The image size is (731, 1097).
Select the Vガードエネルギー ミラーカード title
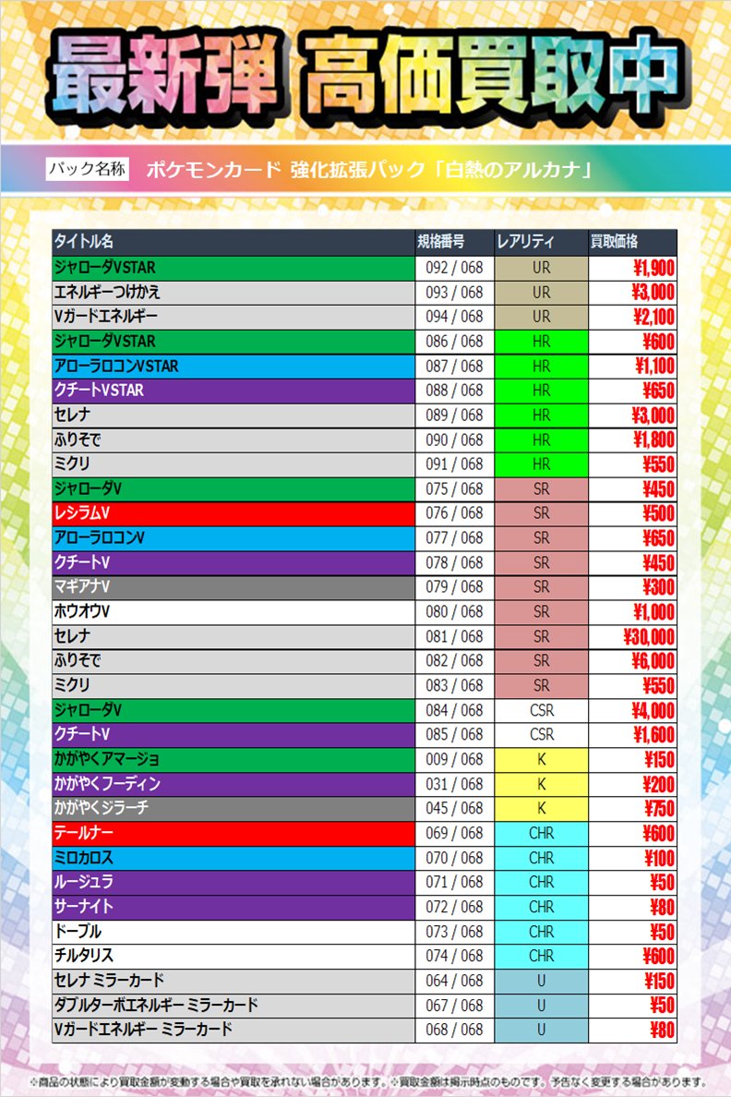click(x=143, y=1030)
